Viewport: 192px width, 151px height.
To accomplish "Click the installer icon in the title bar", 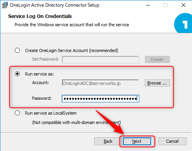I will point(5,5).
